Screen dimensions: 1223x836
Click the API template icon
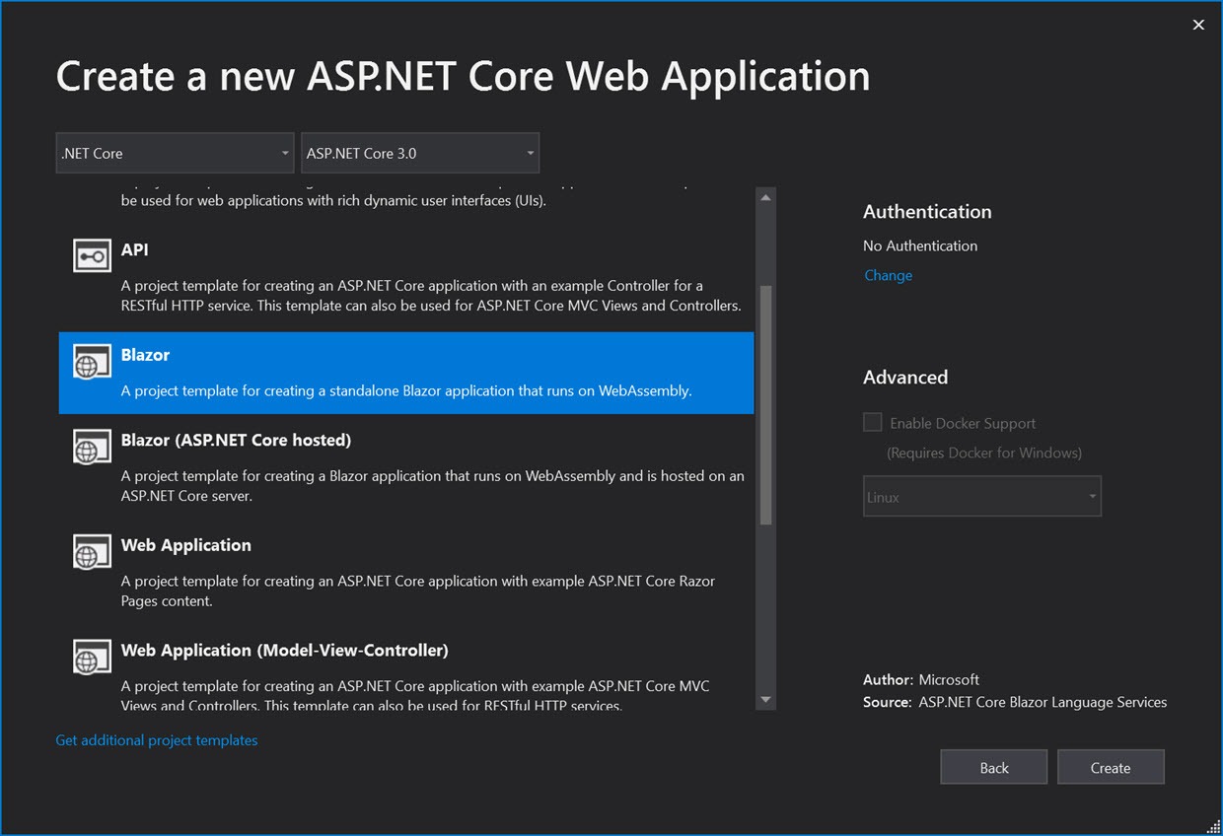(92, 255)
